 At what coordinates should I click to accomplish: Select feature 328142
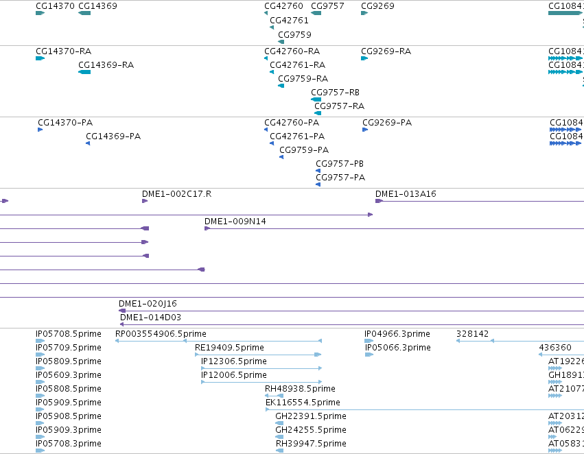(x=520, y=341)
